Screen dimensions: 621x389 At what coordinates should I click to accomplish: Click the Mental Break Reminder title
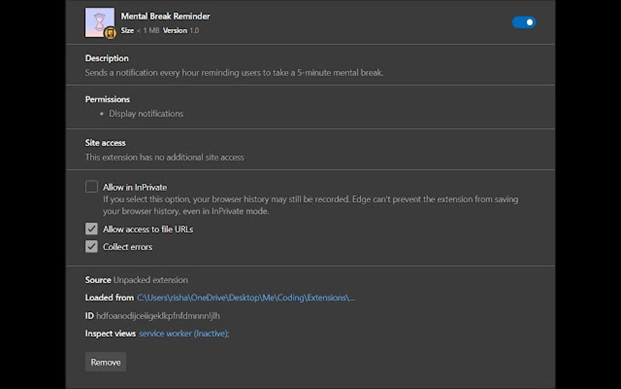(x=165, y=16)
